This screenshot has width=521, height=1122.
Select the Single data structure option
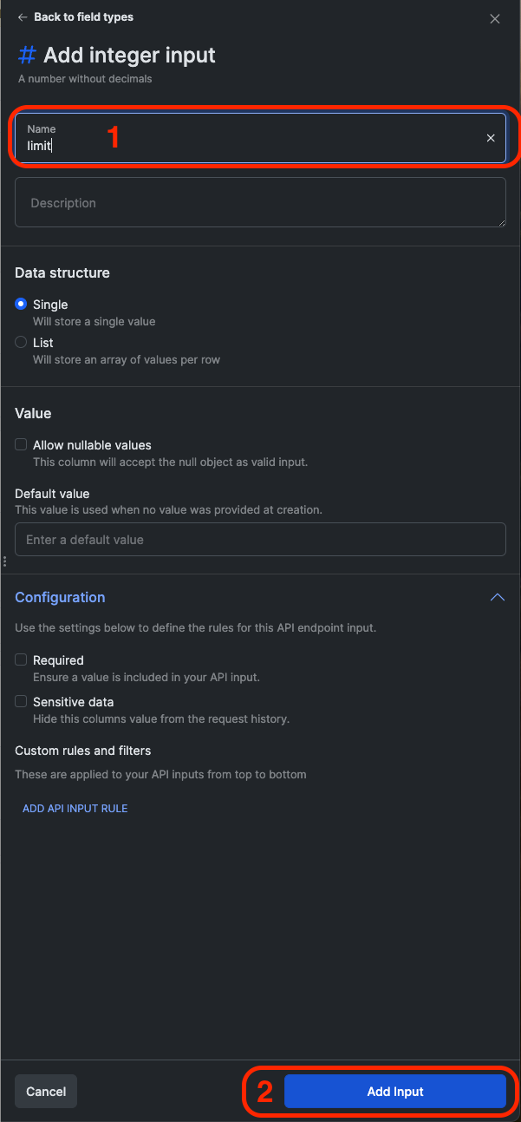(21, 305)
